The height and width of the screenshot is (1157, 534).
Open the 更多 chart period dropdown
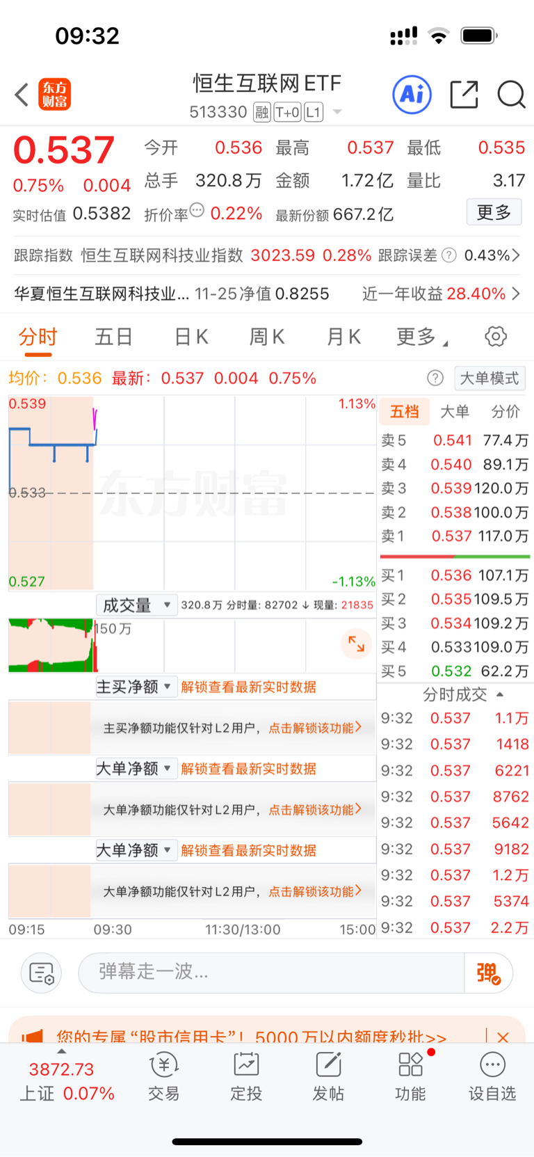(x=422, y=337)
